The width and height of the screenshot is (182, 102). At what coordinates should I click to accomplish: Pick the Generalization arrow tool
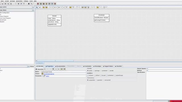click(x=67, y=7)
